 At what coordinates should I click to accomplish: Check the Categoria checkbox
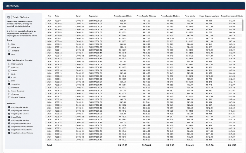tap(9, 94)
